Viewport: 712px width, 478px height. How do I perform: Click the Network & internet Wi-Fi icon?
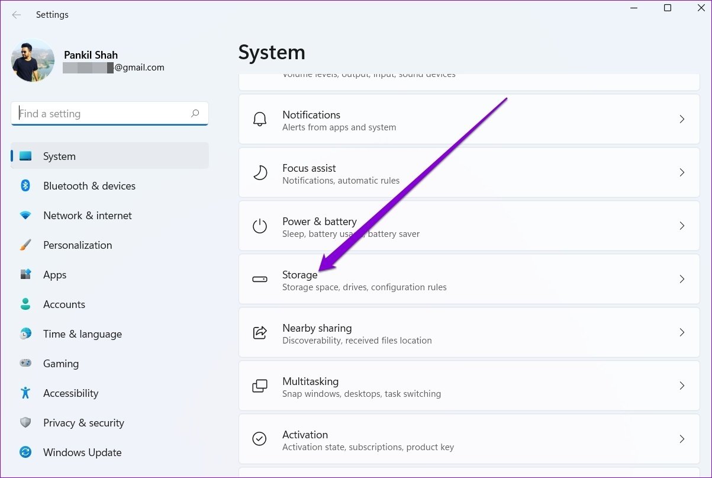(x=25, y=216)
